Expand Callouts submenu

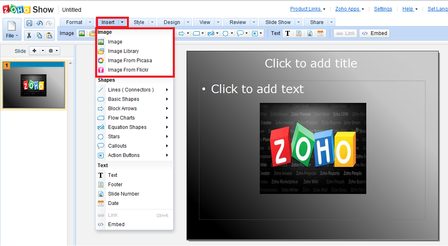(x=134, y=146)
